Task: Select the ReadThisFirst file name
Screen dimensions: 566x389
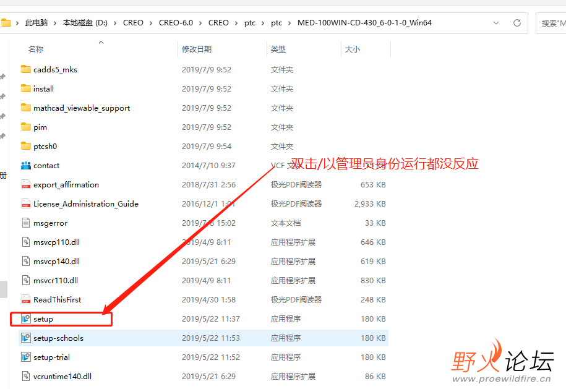Action: 57,299
